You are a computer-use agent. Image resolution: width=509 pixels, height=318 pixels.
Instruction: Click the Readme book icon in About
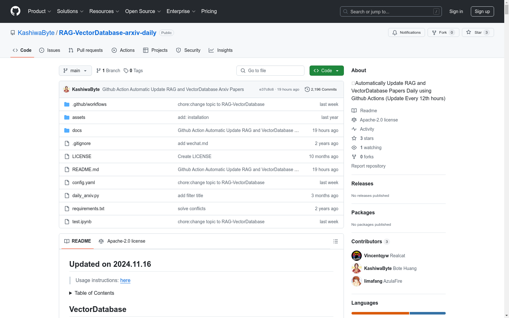tap(354, 111)
